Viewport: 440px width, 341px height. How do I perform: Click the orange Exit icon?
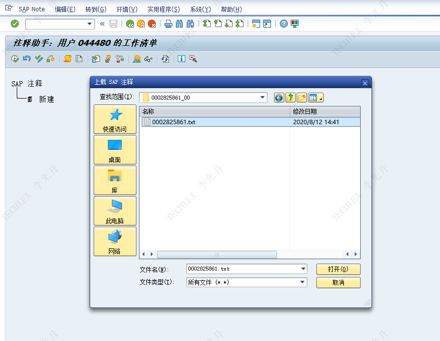141,24
